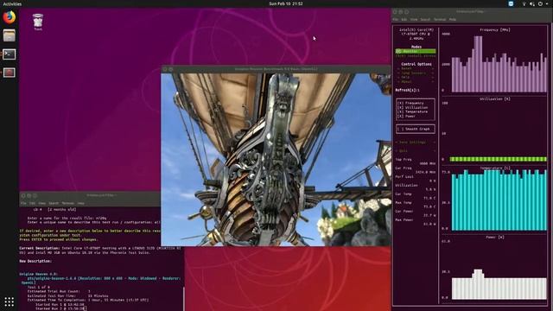The image size is (553, 311).
Task: Toggle the Utilization checkbox in s-tui
Action: click(x=412, y=107)
